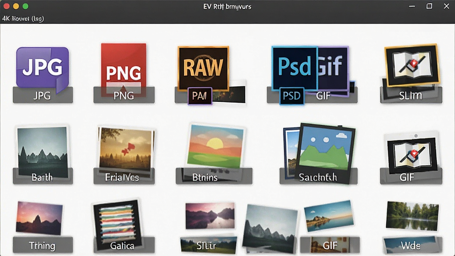The height and width of the screenshot is (256, 455).
Task: Click the SLim label
Action: tap(410, 96)
